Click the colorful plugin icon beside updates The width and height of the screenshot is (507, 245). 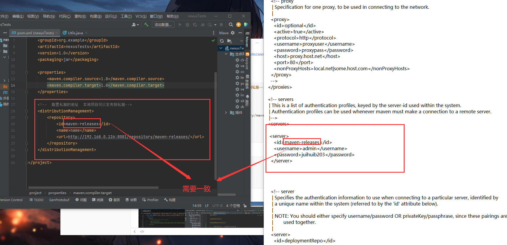tap(246, 25)
